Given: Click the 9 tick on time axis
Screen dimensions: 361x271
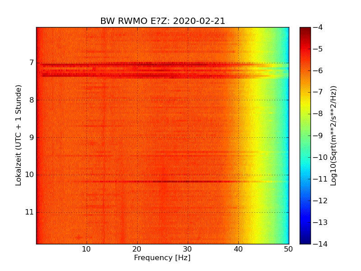Looking at the screenshot, I should pos(32,138).
